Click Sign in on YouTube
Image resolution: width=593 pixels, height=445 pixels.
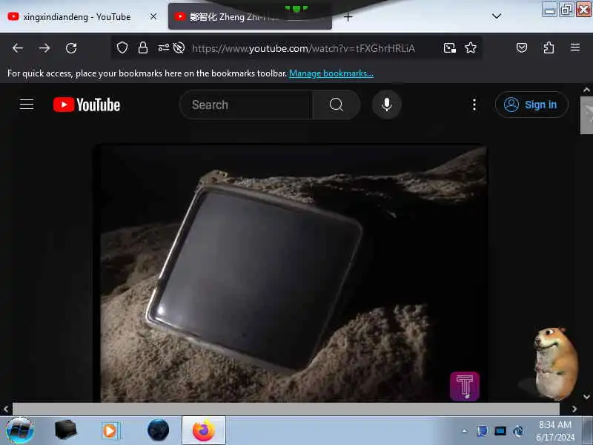tap(531, 105)
